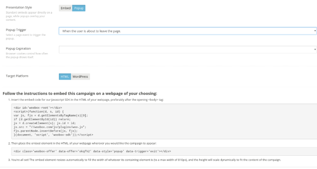Click the 'if (d.getElementById(id)) return;' code line
Image resolution: width=317 pixels, height=169 pixels.
point(42,119)
